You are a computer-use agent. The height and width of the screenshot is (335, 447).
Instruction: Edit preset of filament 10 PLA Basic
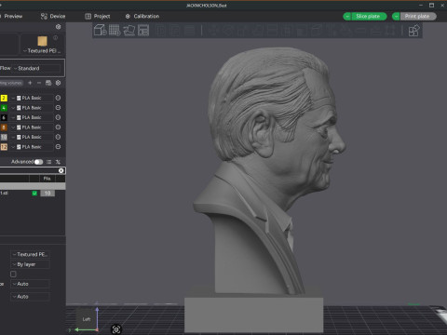coord(58,137)
